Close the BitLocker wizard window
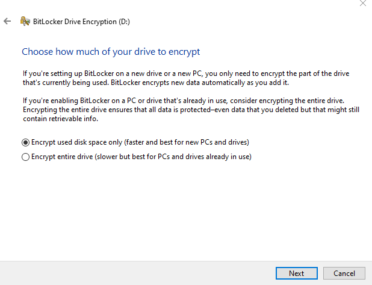This screenshot has width=372, height=285. 362,4
